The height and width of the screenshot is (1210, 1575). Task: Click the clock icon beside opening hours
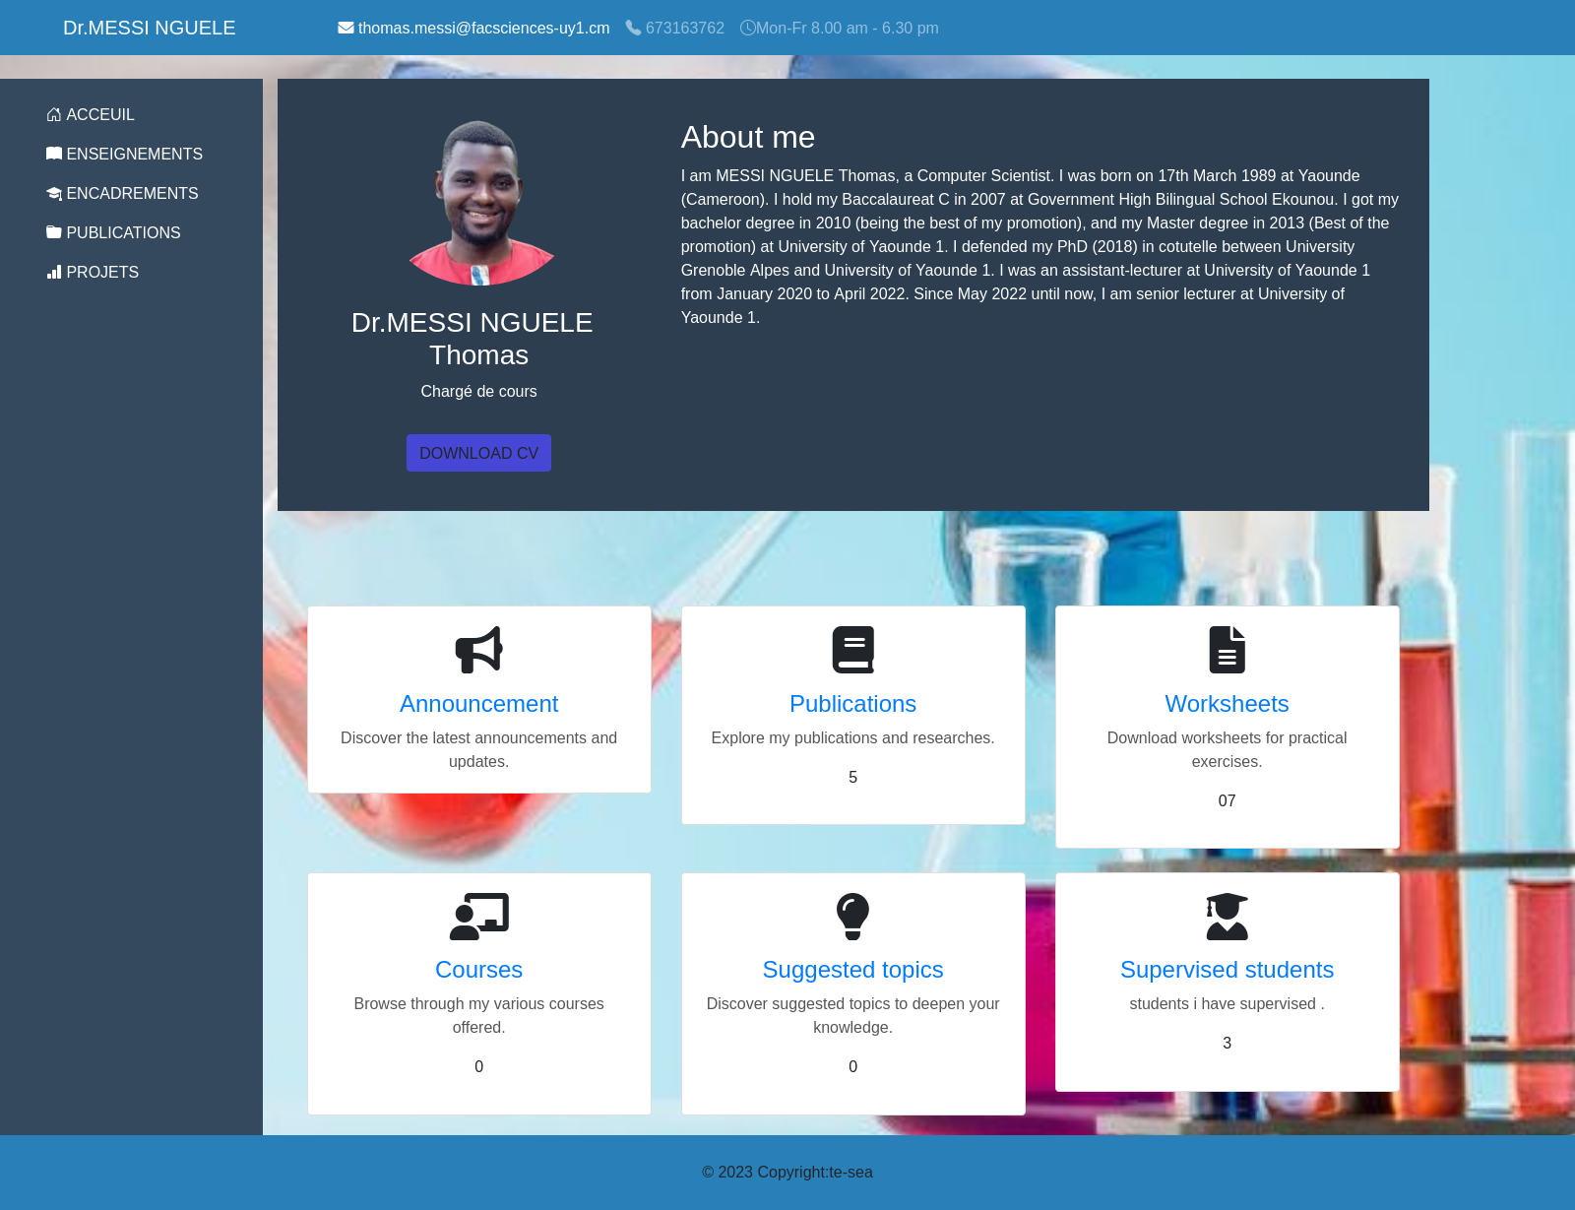coord(747,28)
